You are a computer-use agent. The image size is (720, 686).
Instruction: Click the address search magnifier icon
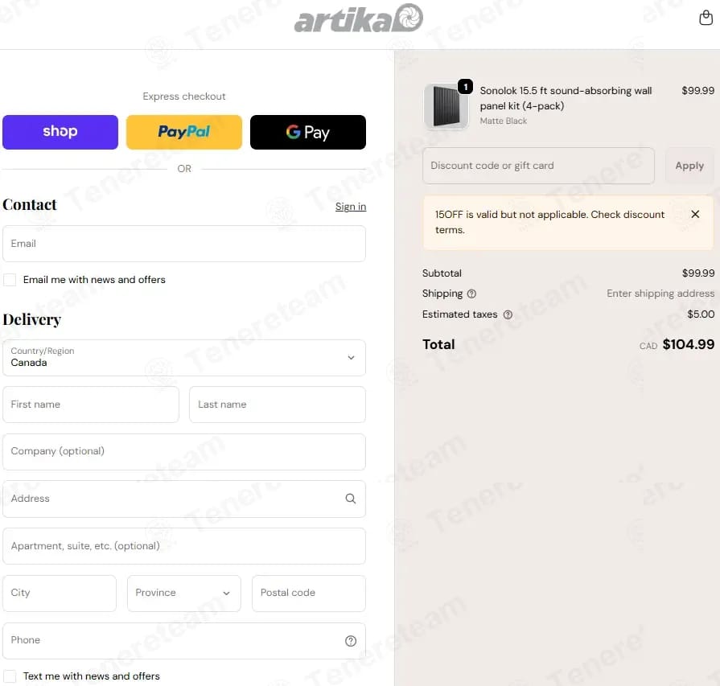point(351,499)
